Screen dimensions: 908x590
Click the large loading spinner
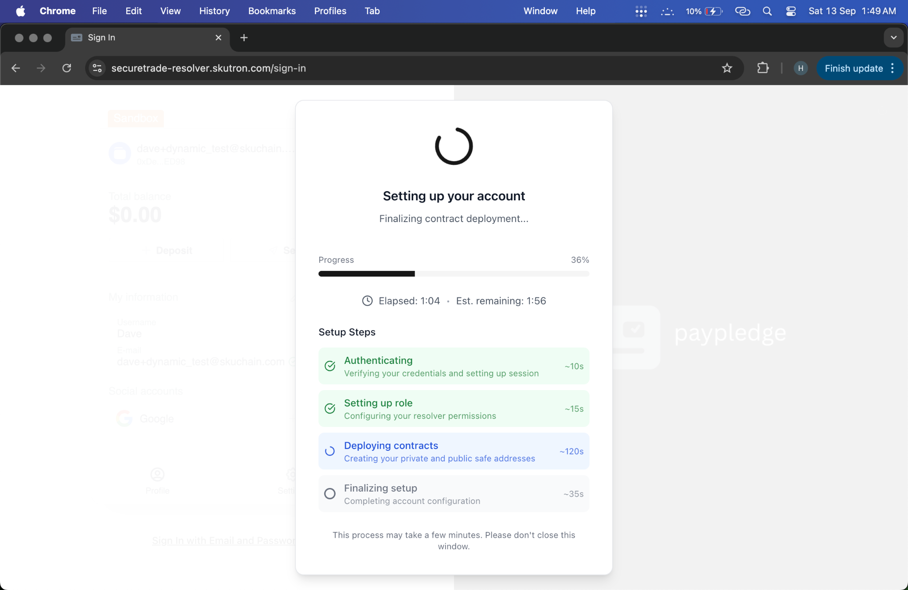(454, 146)
